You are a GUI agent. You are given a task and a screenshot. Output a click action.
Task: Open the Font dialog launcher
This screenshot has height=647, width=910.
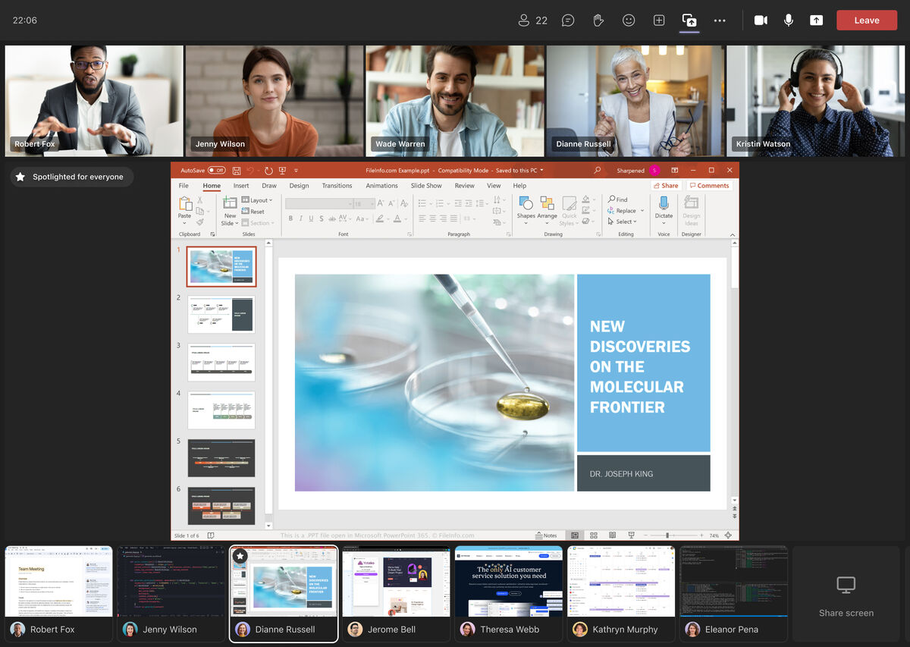pos(408,234)
